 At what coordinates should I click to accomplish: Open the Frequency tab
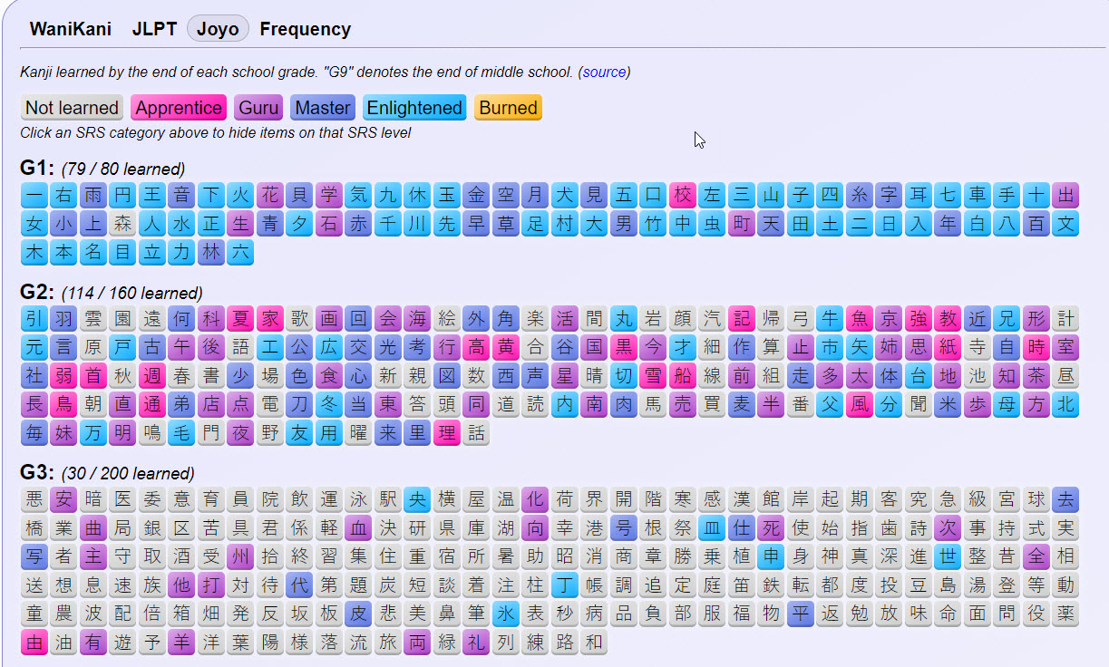(x=305, y=29)
